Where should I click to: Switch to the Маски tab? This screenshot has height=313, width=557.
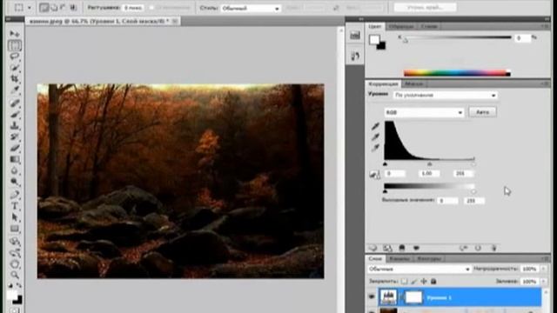[x=414, y=83]
